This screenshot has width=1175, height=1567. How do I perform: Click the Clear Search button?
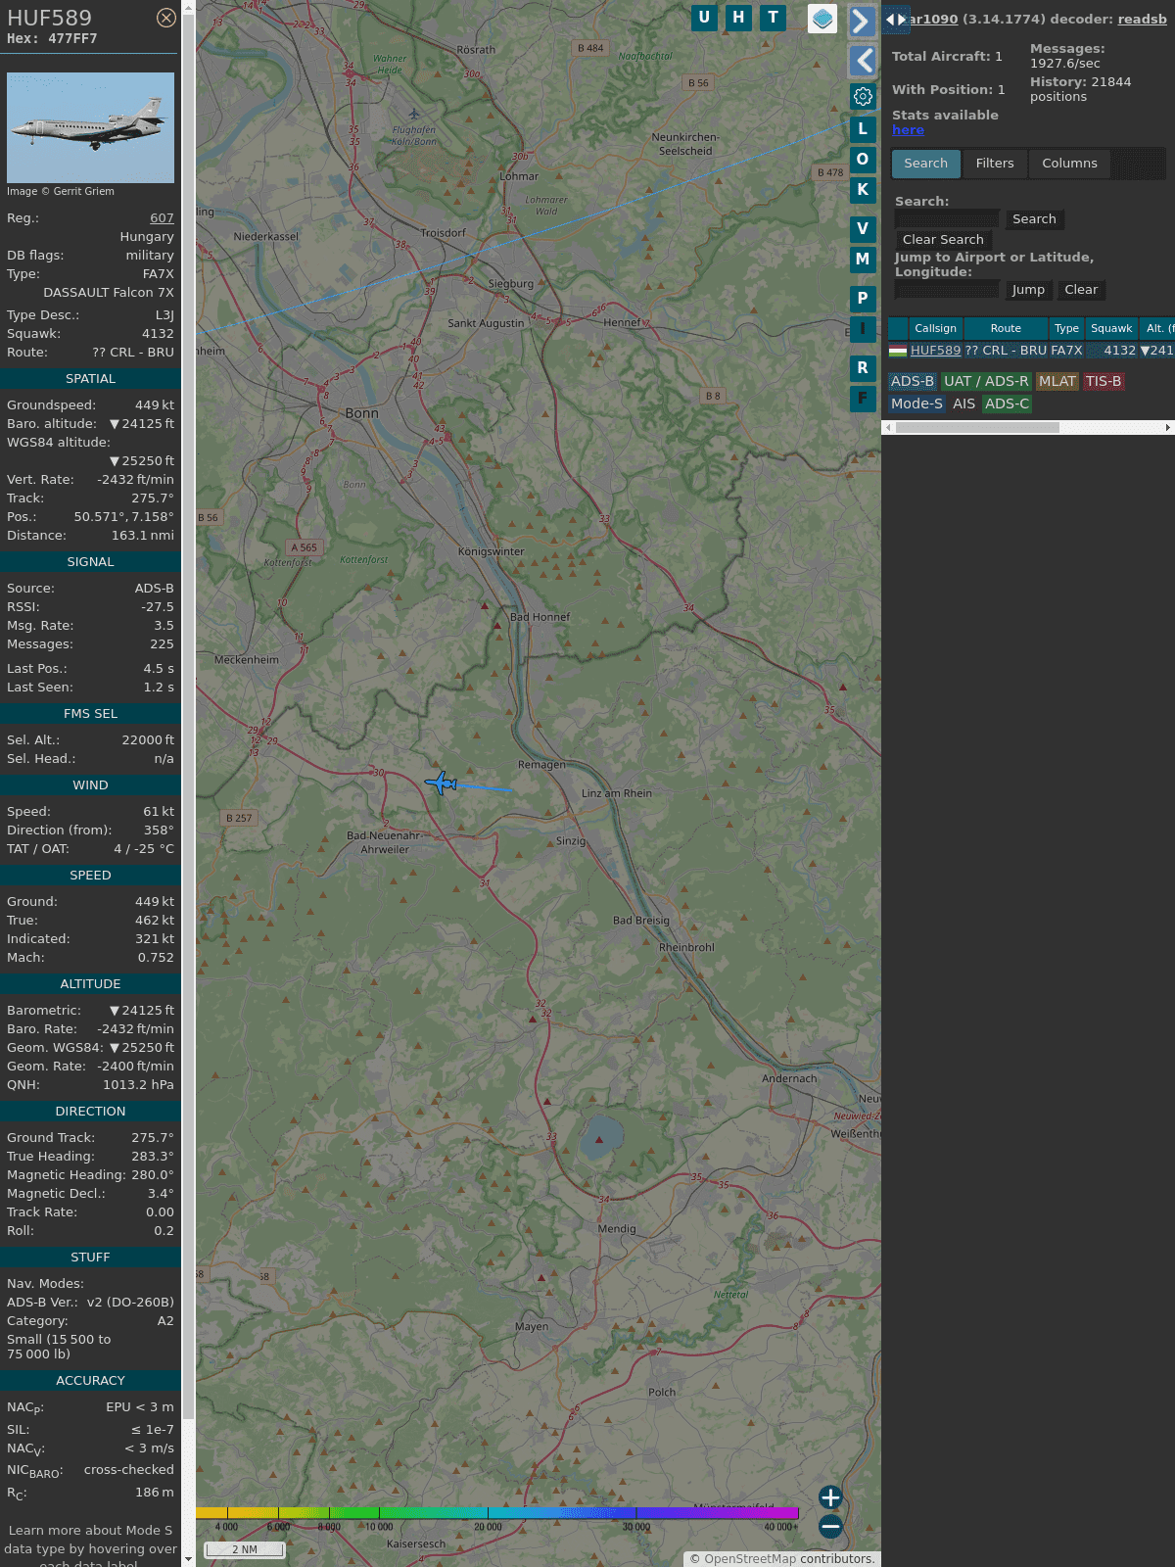tap(942, 240)
